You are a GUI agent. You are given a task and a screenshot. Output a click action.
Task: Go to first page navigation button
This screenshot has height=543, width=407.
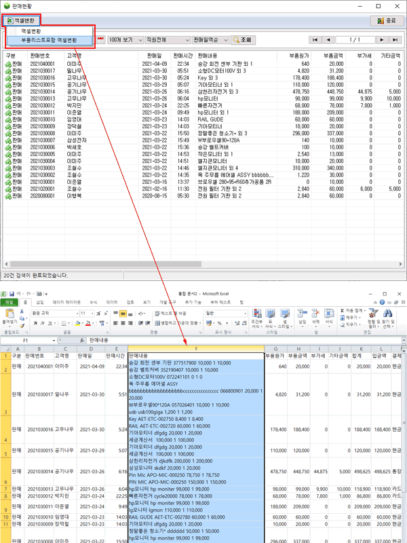pos(315,40)
